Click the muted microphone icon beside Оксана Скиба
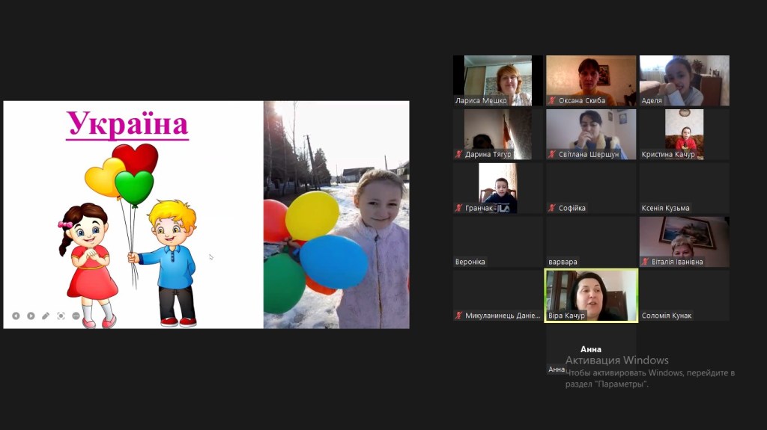This screenshot has width=767, height=430. point(552,100)
